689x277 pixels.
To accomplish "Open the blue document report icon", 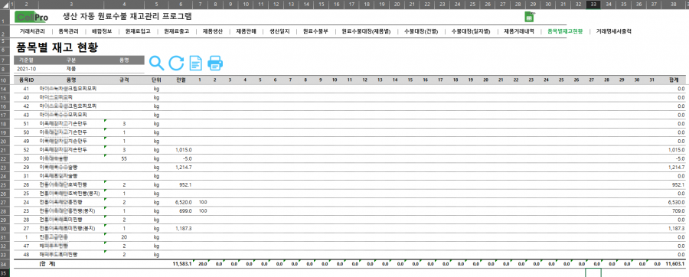I will 195,64.
